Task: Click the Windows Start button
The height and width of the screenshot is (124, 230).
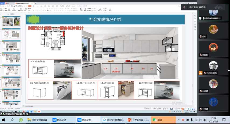Action: pos(4,120)
